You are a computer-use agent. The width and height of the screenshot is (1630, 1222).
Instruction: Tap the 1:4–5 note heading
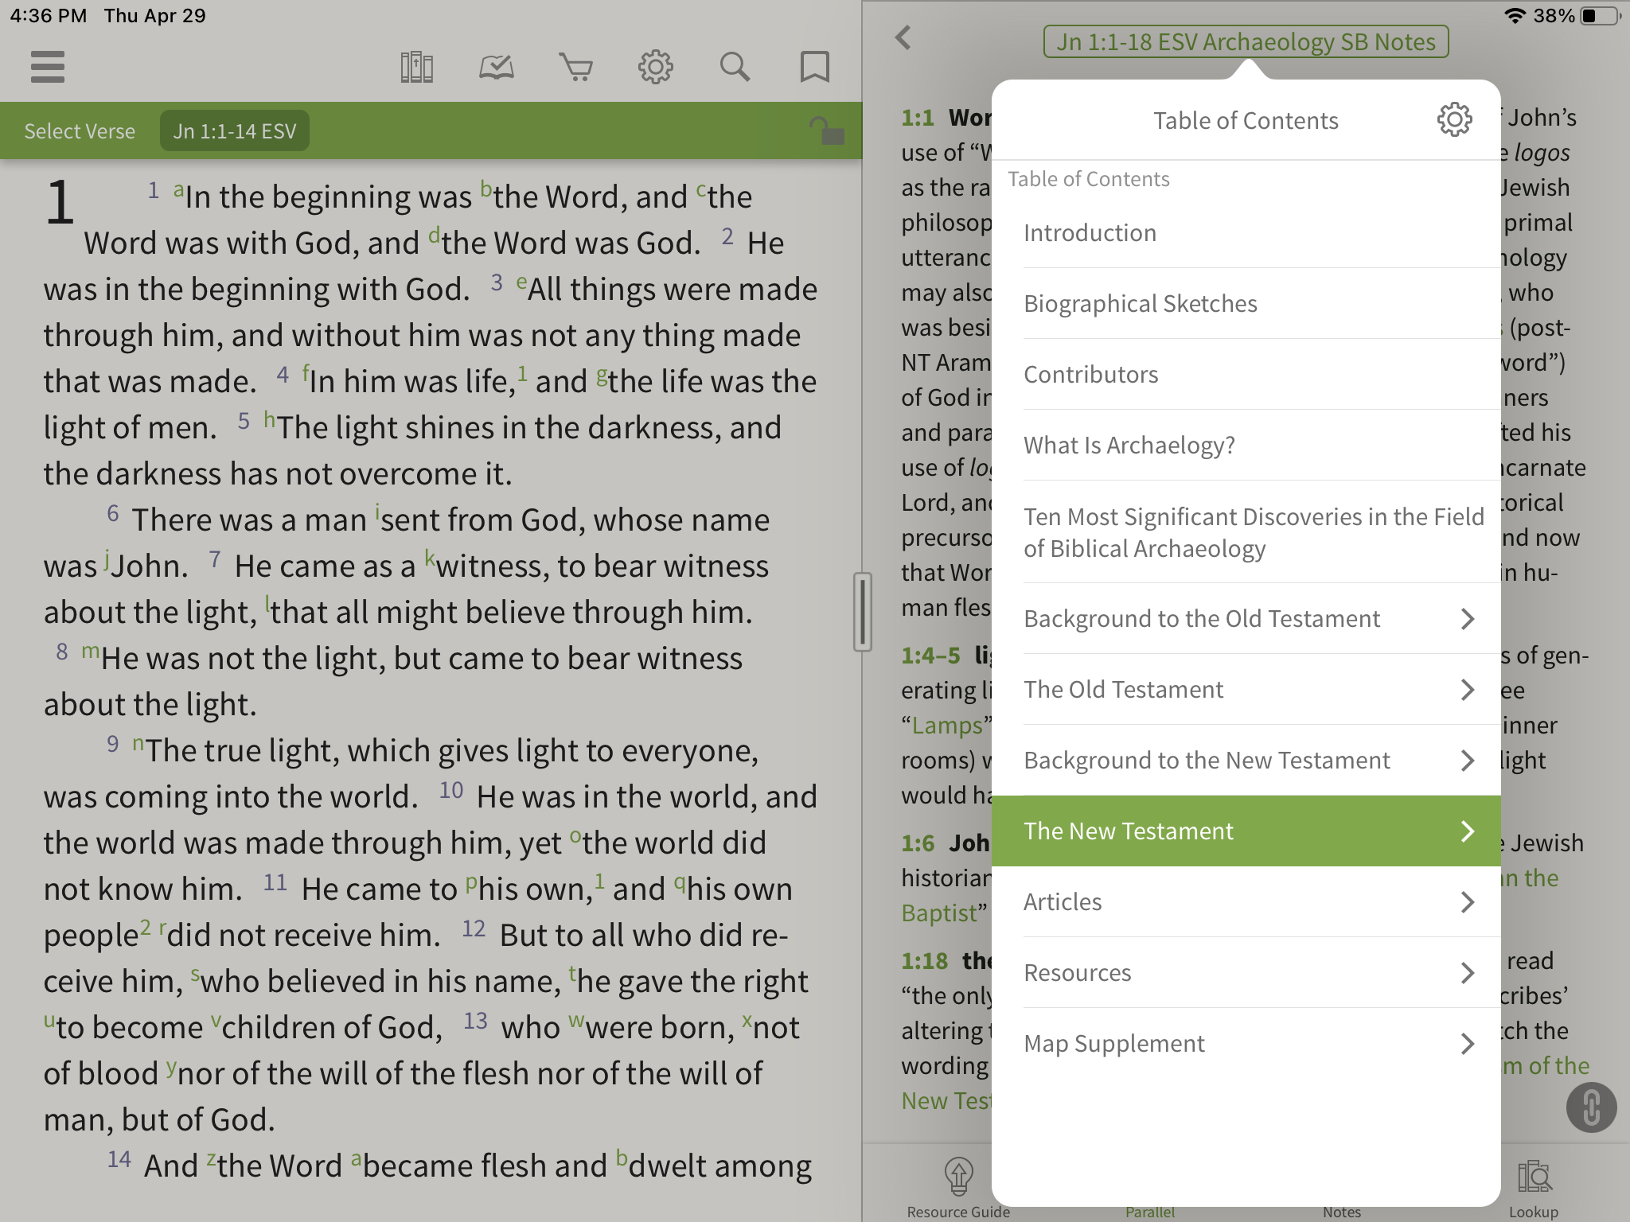[x=930, y=655]
